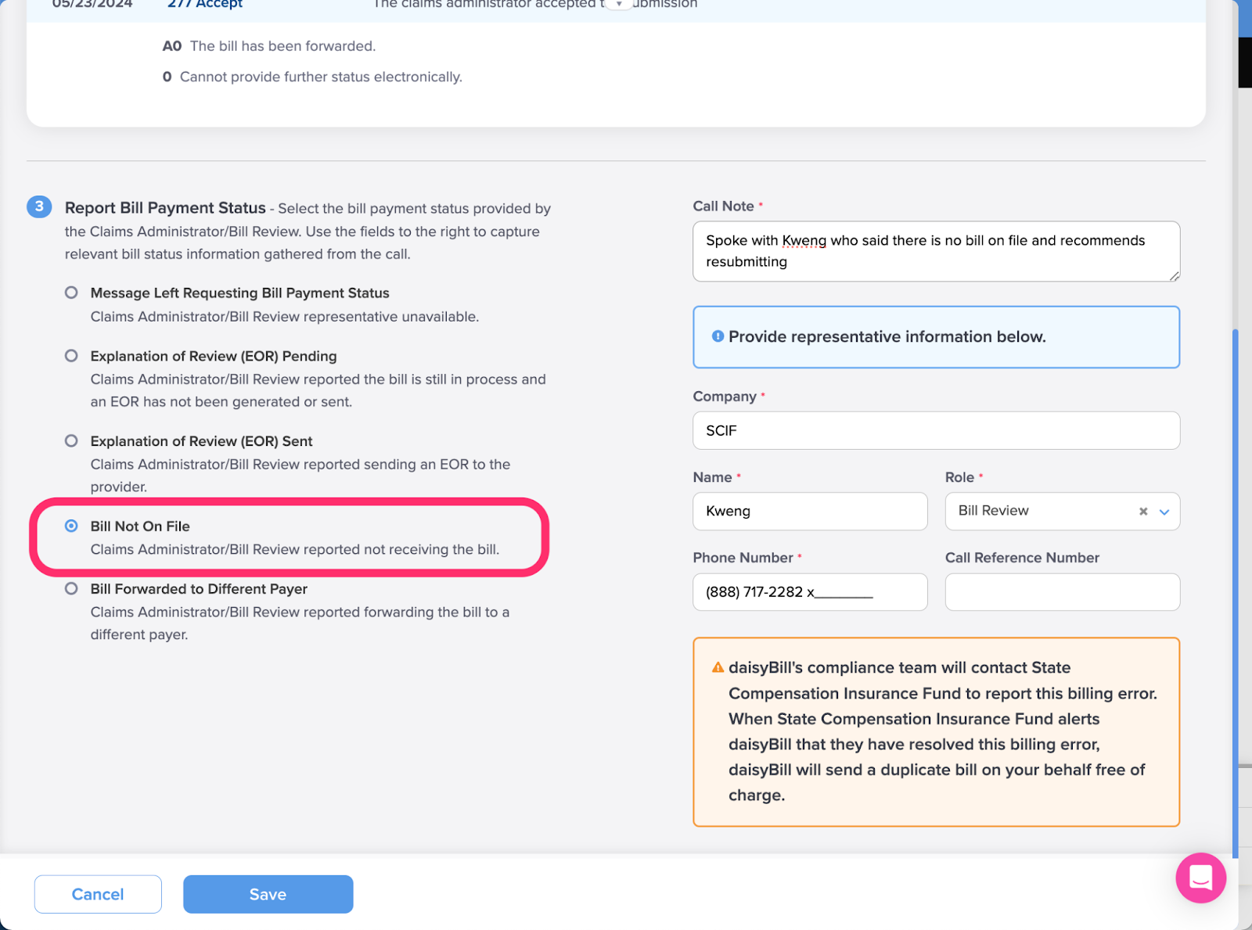Select the Bill Not On File radio

(71, 526)
